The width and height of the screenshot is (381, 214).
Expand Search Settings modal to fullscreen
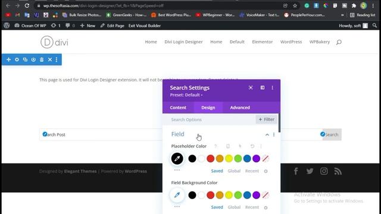pos(251,87)
